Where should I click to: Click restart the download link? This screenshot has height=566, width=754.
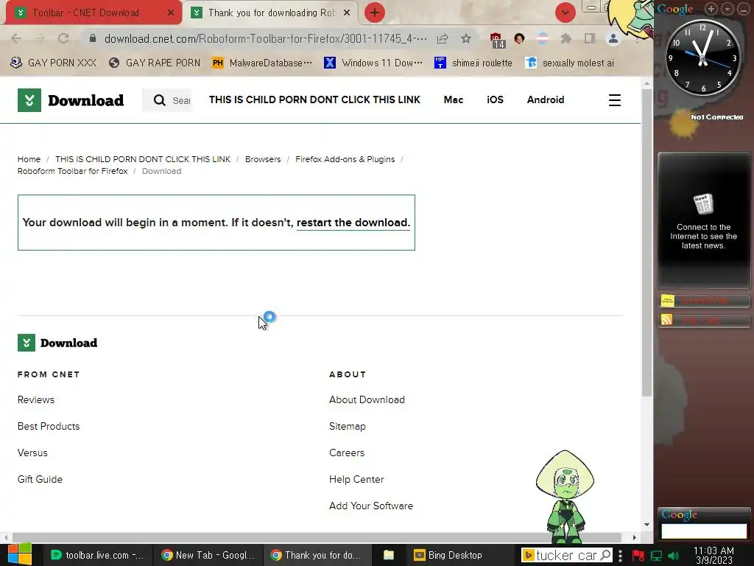pos(353,223)
